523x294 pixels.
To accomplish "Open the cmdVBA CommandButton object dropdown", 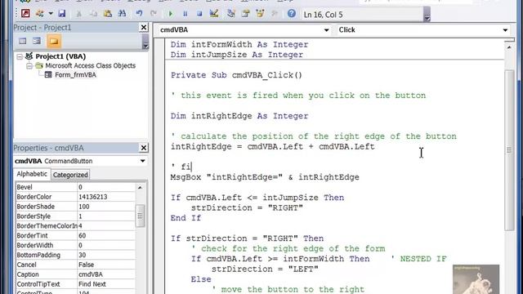I will coord(142,161).
